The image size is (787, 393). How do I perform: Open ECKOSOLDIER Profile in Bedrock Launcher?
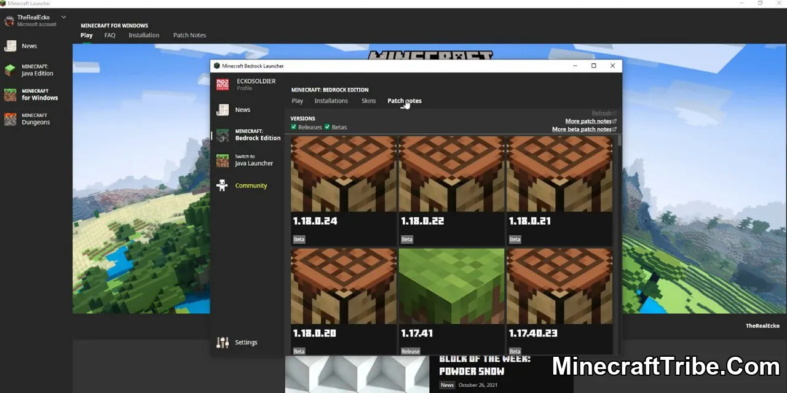(x=256, y=84)
